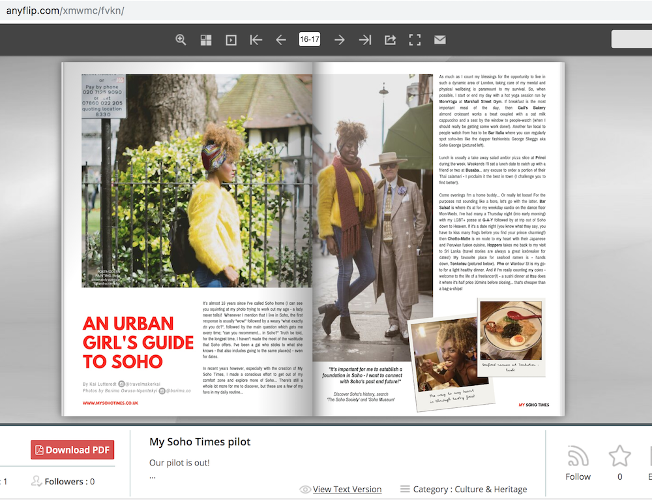This screenshot has width=652, height=500.
Task: Toggle fullscreen mode
Action: (415, 40)
